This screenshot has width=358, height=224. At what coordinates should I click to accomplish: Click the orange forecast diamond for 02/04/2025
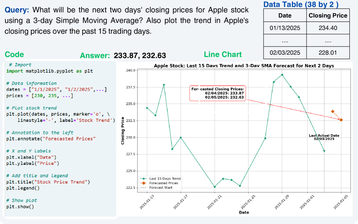click(333, 111)
